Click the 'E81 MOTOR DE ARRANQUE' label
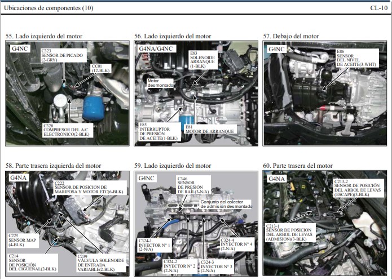This screenshot has height=280, width=392. click(x=209, y=129)
